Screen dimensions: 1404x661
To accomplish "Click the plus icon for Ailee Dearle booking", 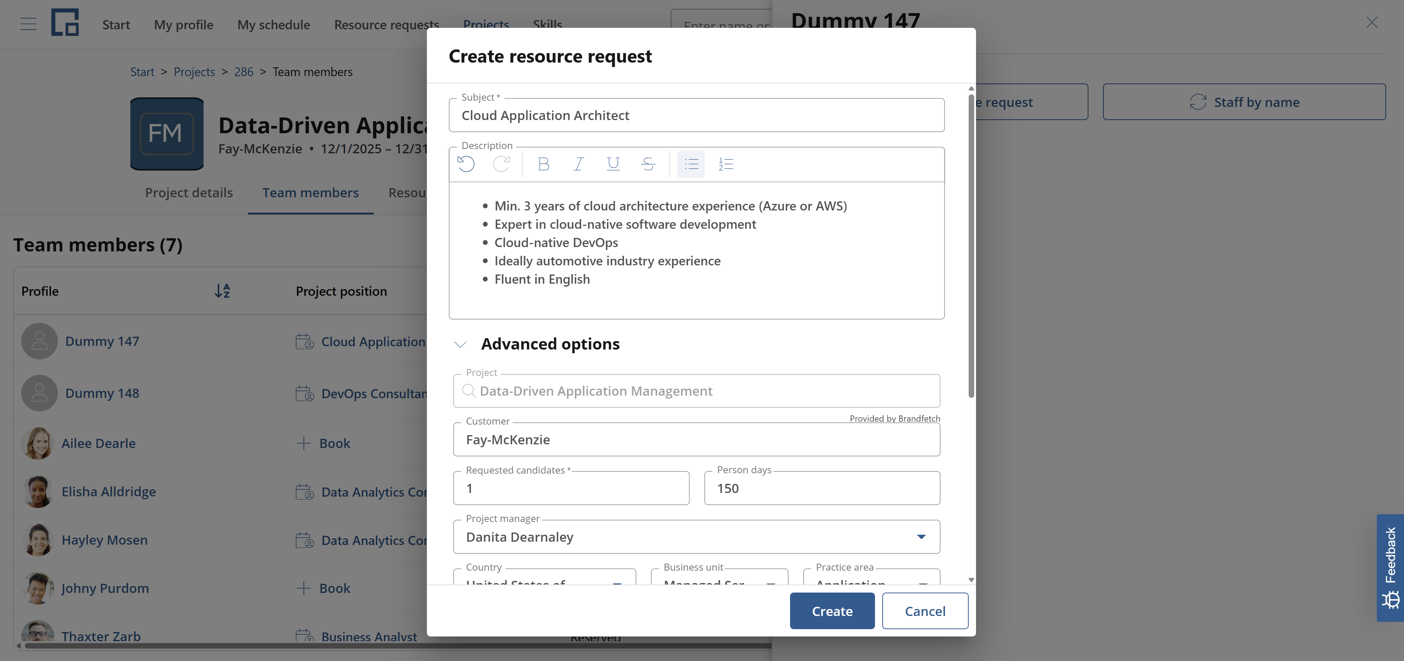I will click(303, 443).
